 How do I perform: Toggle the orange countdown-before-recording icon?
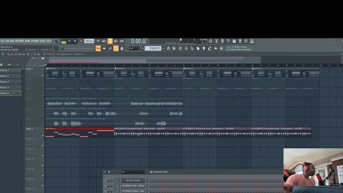[110, 41]
